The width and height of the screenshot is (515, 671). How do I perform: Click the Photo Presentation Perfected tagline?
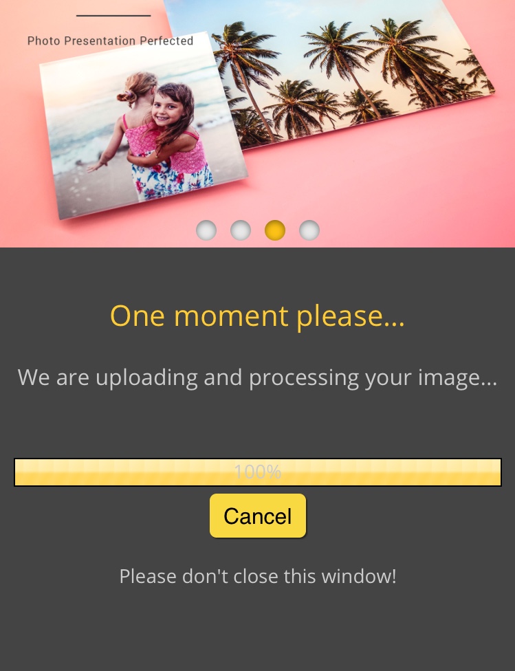pos(111,41)
